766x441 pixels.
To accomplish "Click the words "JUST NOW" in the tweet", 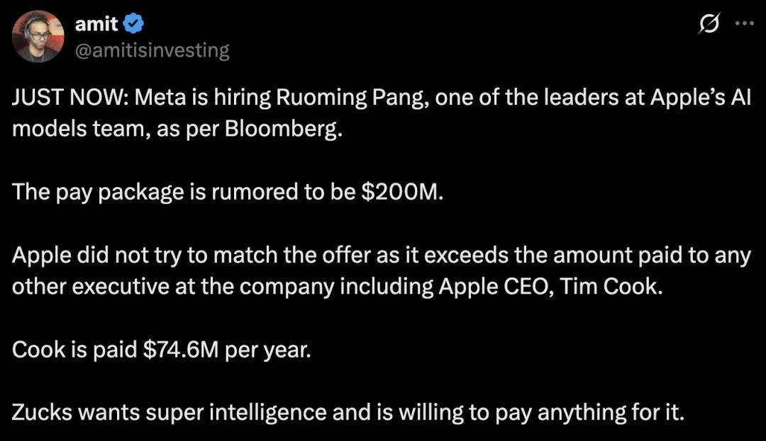I will (x=67, y=98).
